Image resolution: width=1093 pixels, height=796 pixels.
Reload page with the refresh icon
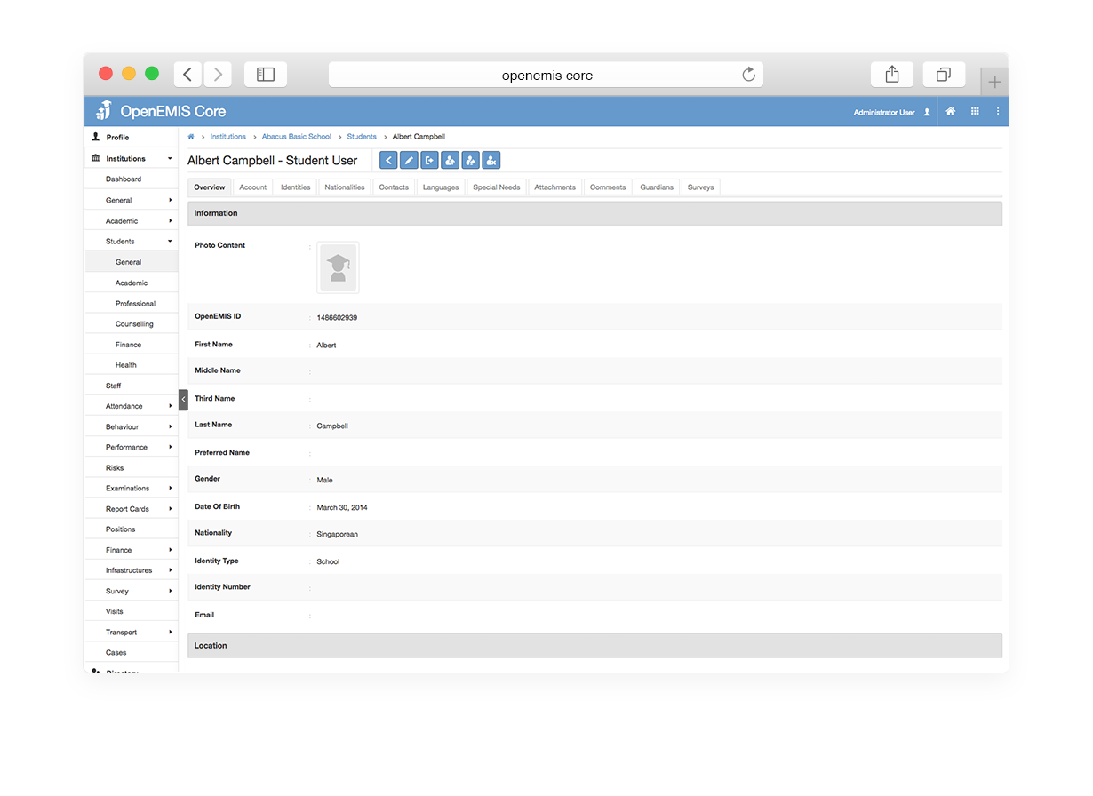tap(749, 75)
